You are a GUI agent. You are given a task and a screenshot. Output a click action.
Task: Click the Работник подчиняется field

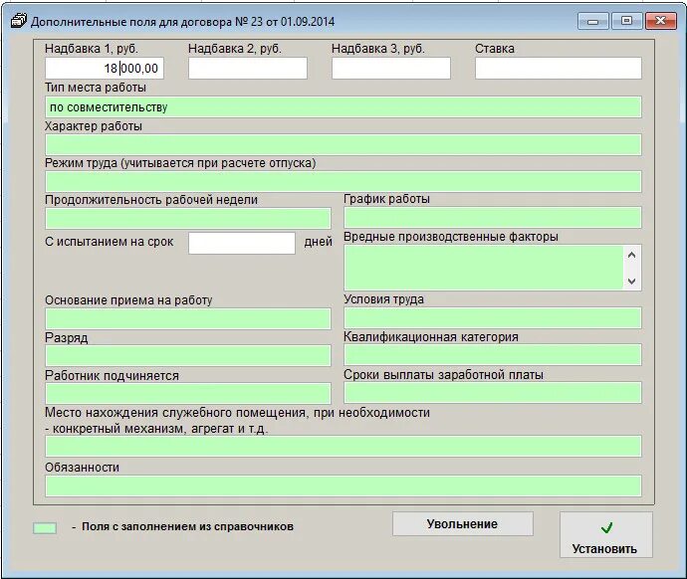188,393
